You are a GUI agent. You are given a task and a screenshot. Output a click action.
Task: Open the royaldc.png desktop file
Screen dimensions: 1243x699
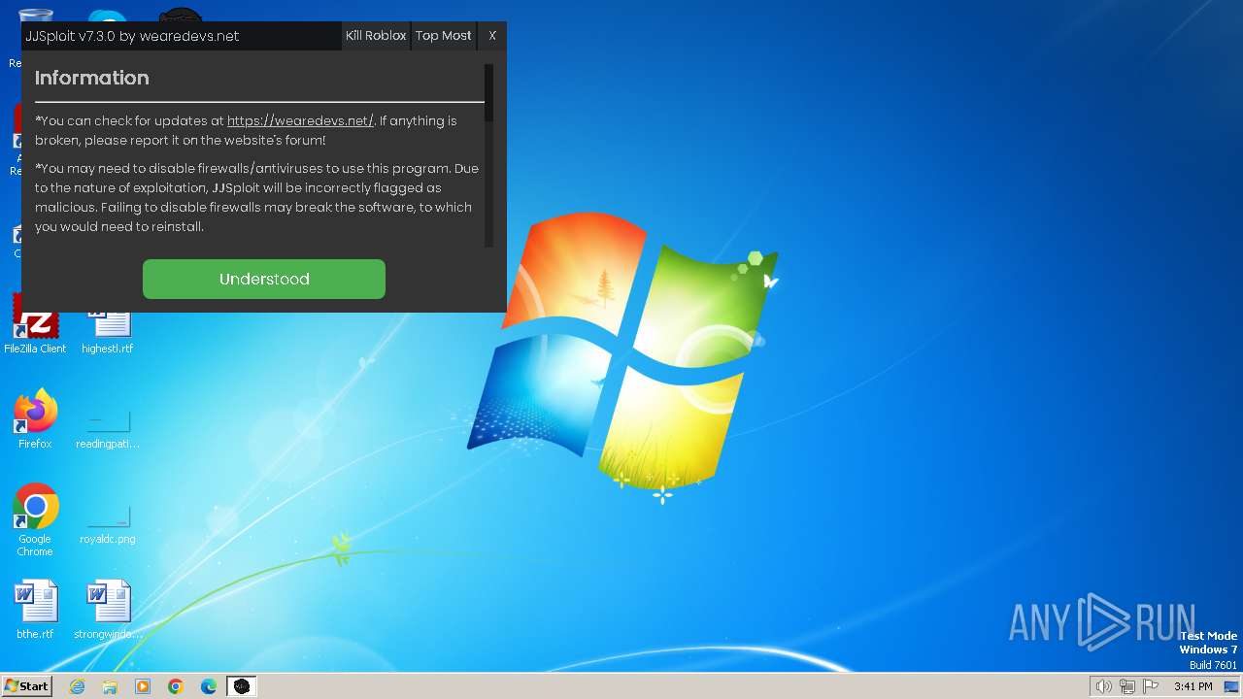(x=108, y=522)
